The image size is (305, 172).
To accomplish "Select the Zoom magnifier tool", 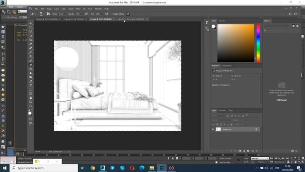I will (30, 102).
